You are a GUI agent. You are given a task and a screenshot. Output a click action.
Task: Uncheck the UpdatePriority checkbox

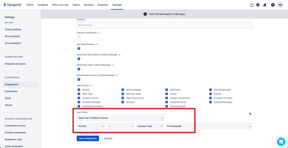click(x=167, y=102)
